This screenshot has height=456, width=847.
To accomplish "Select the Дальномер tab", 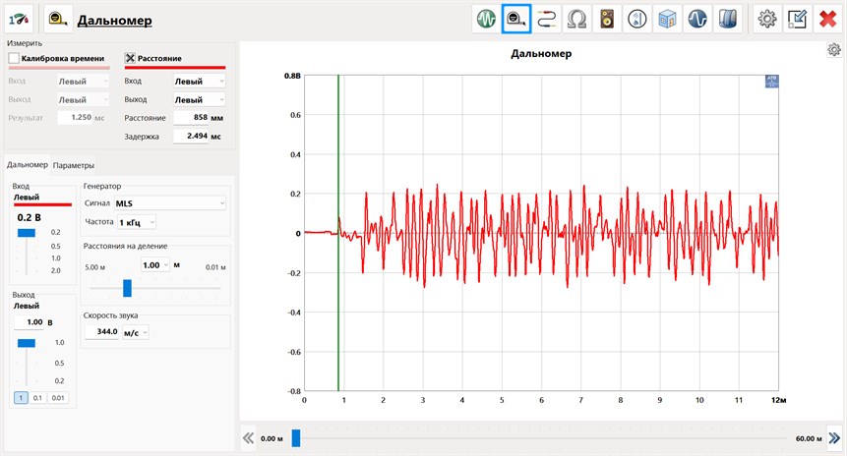I will [x=27, y=165].
